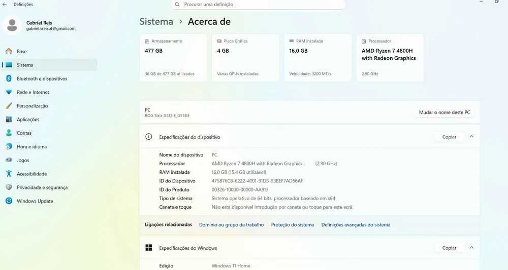Open the RAM instalada 16,0 GB card

[x=318, y=58]
